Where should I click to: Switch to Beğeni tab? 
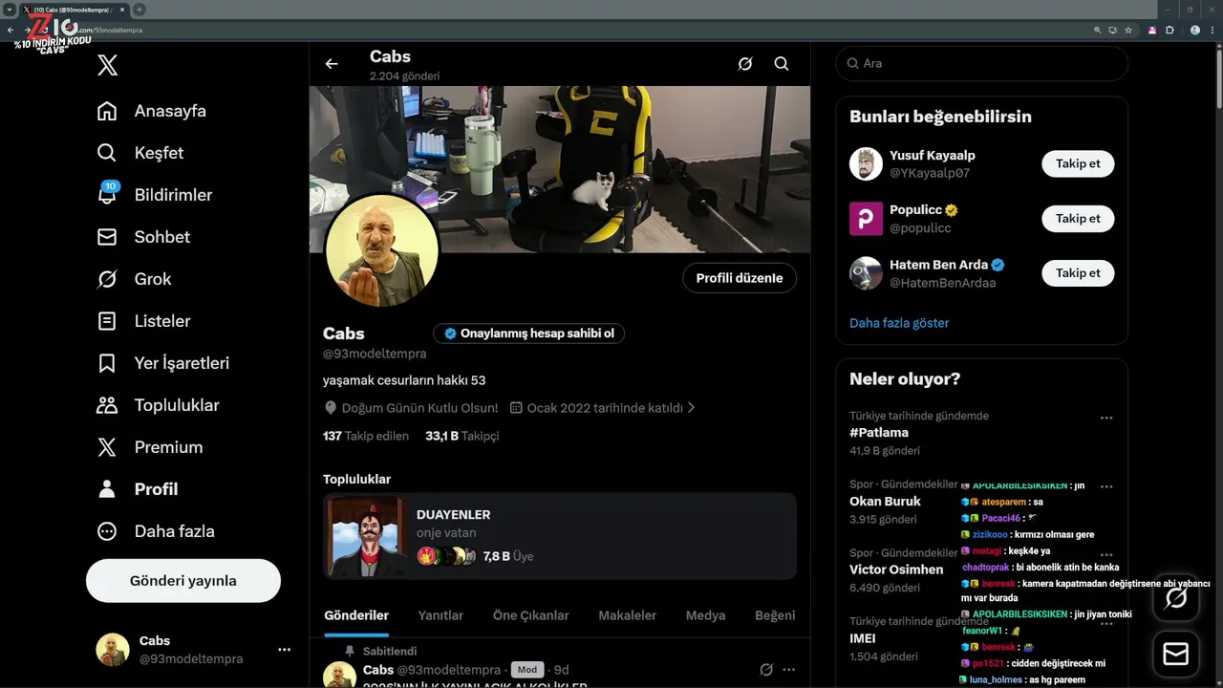pyautogui.click(x=775, y=615)
